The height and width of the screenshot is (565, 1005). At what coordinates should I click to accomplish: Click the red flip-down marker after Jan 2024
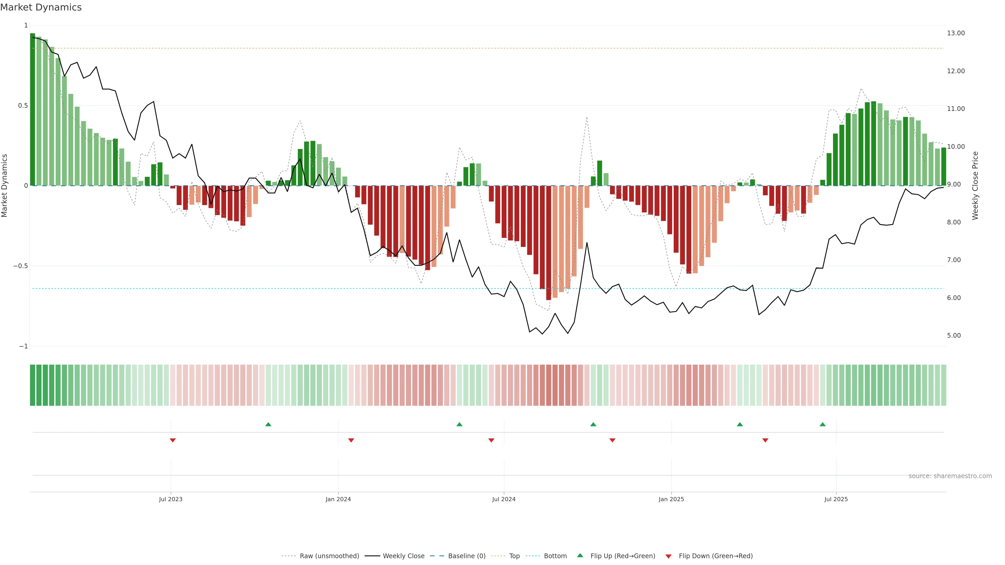click(351, 440)
